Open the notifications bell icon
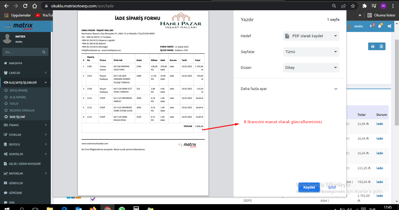Screen dimensions: 399x210 coord(380,26)
